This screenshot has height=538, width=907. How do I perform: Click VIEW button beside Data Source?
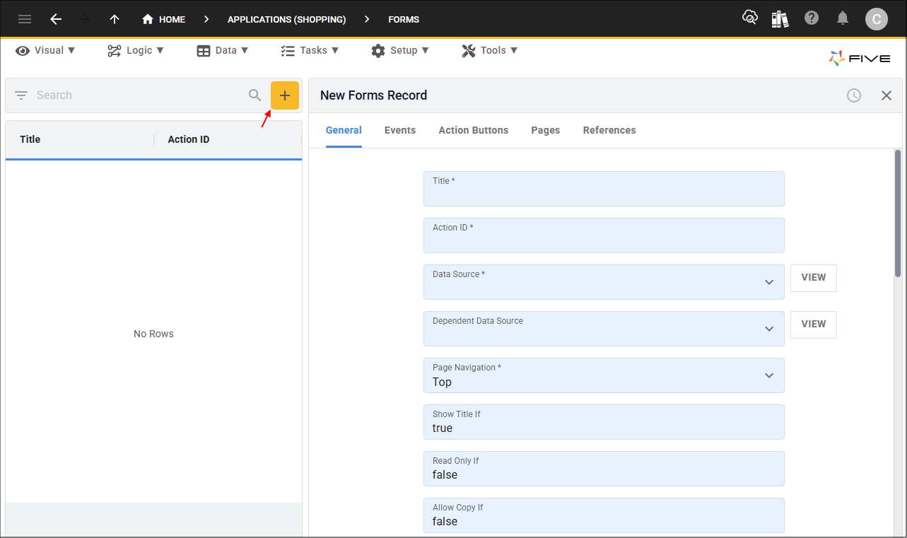click(813, 278)
